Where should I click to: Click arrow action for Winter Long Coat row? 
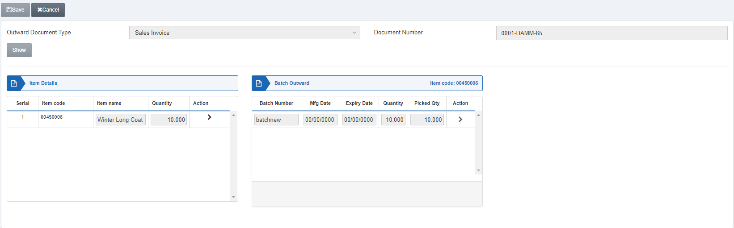tap(209, 117)
